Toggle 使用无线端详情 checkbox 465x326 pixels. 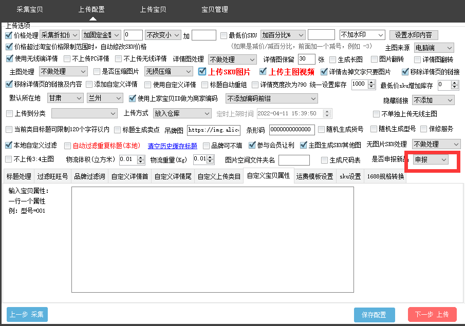click(x=9, y=58)
